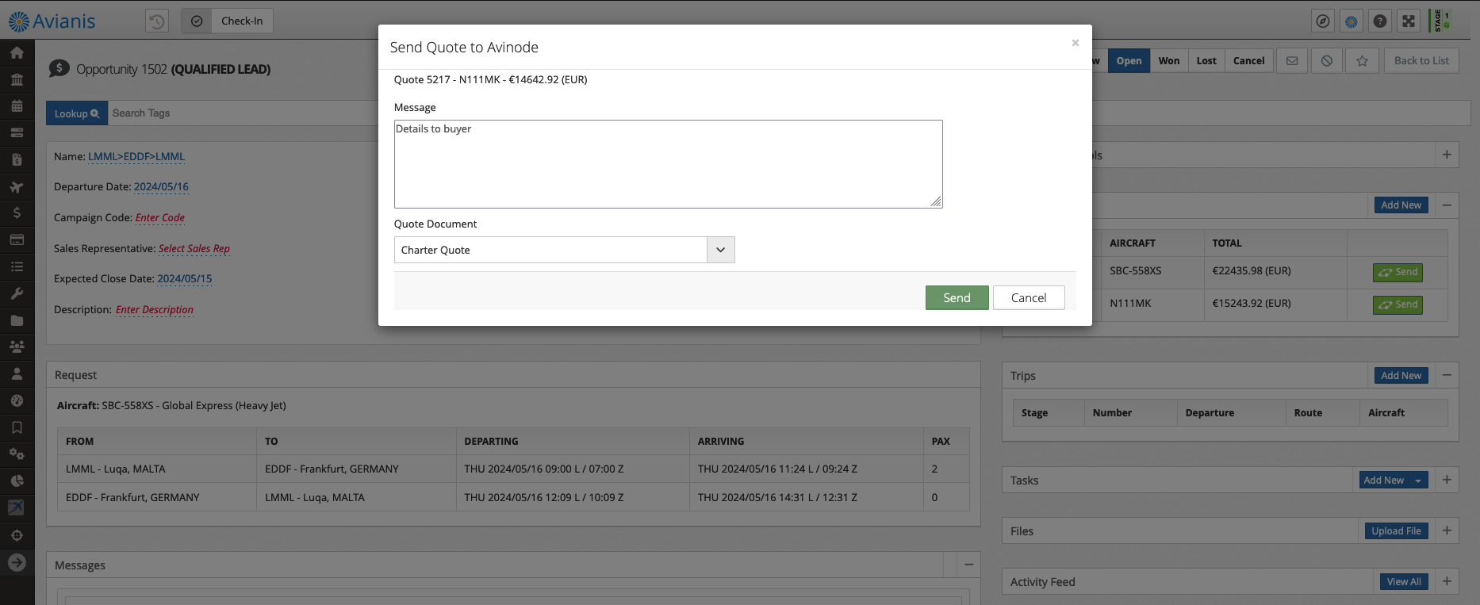Screen dimensions: 1480x605
Task: Click the crosshair target sidebar icon
Action: click(17, 535)
